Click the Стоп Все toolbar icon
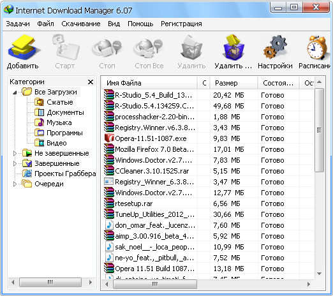333x296 pixels. (149, 48)
